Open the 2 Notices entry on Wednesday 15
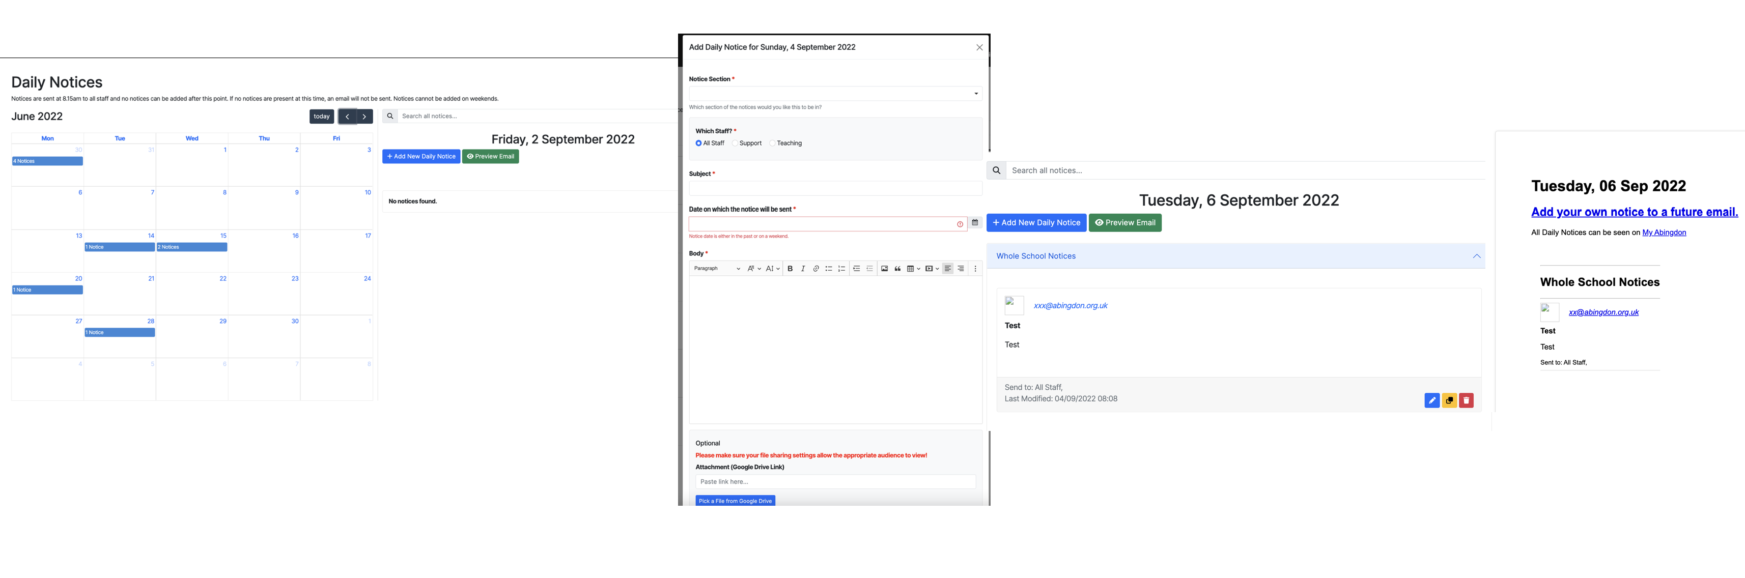 coord(192,247)
